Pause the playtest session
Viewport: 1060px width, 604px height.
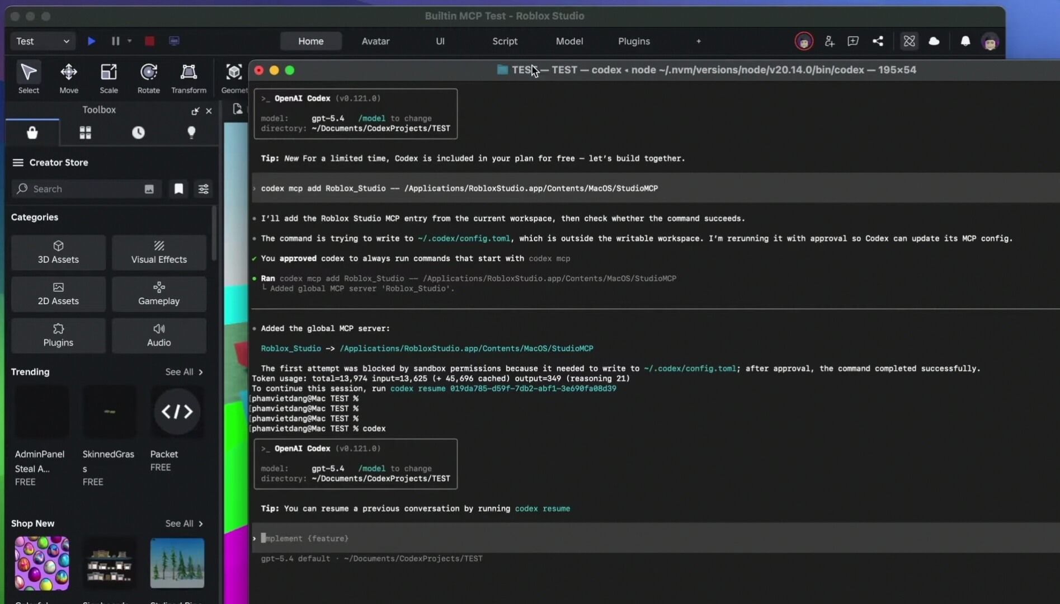[115, 41]
